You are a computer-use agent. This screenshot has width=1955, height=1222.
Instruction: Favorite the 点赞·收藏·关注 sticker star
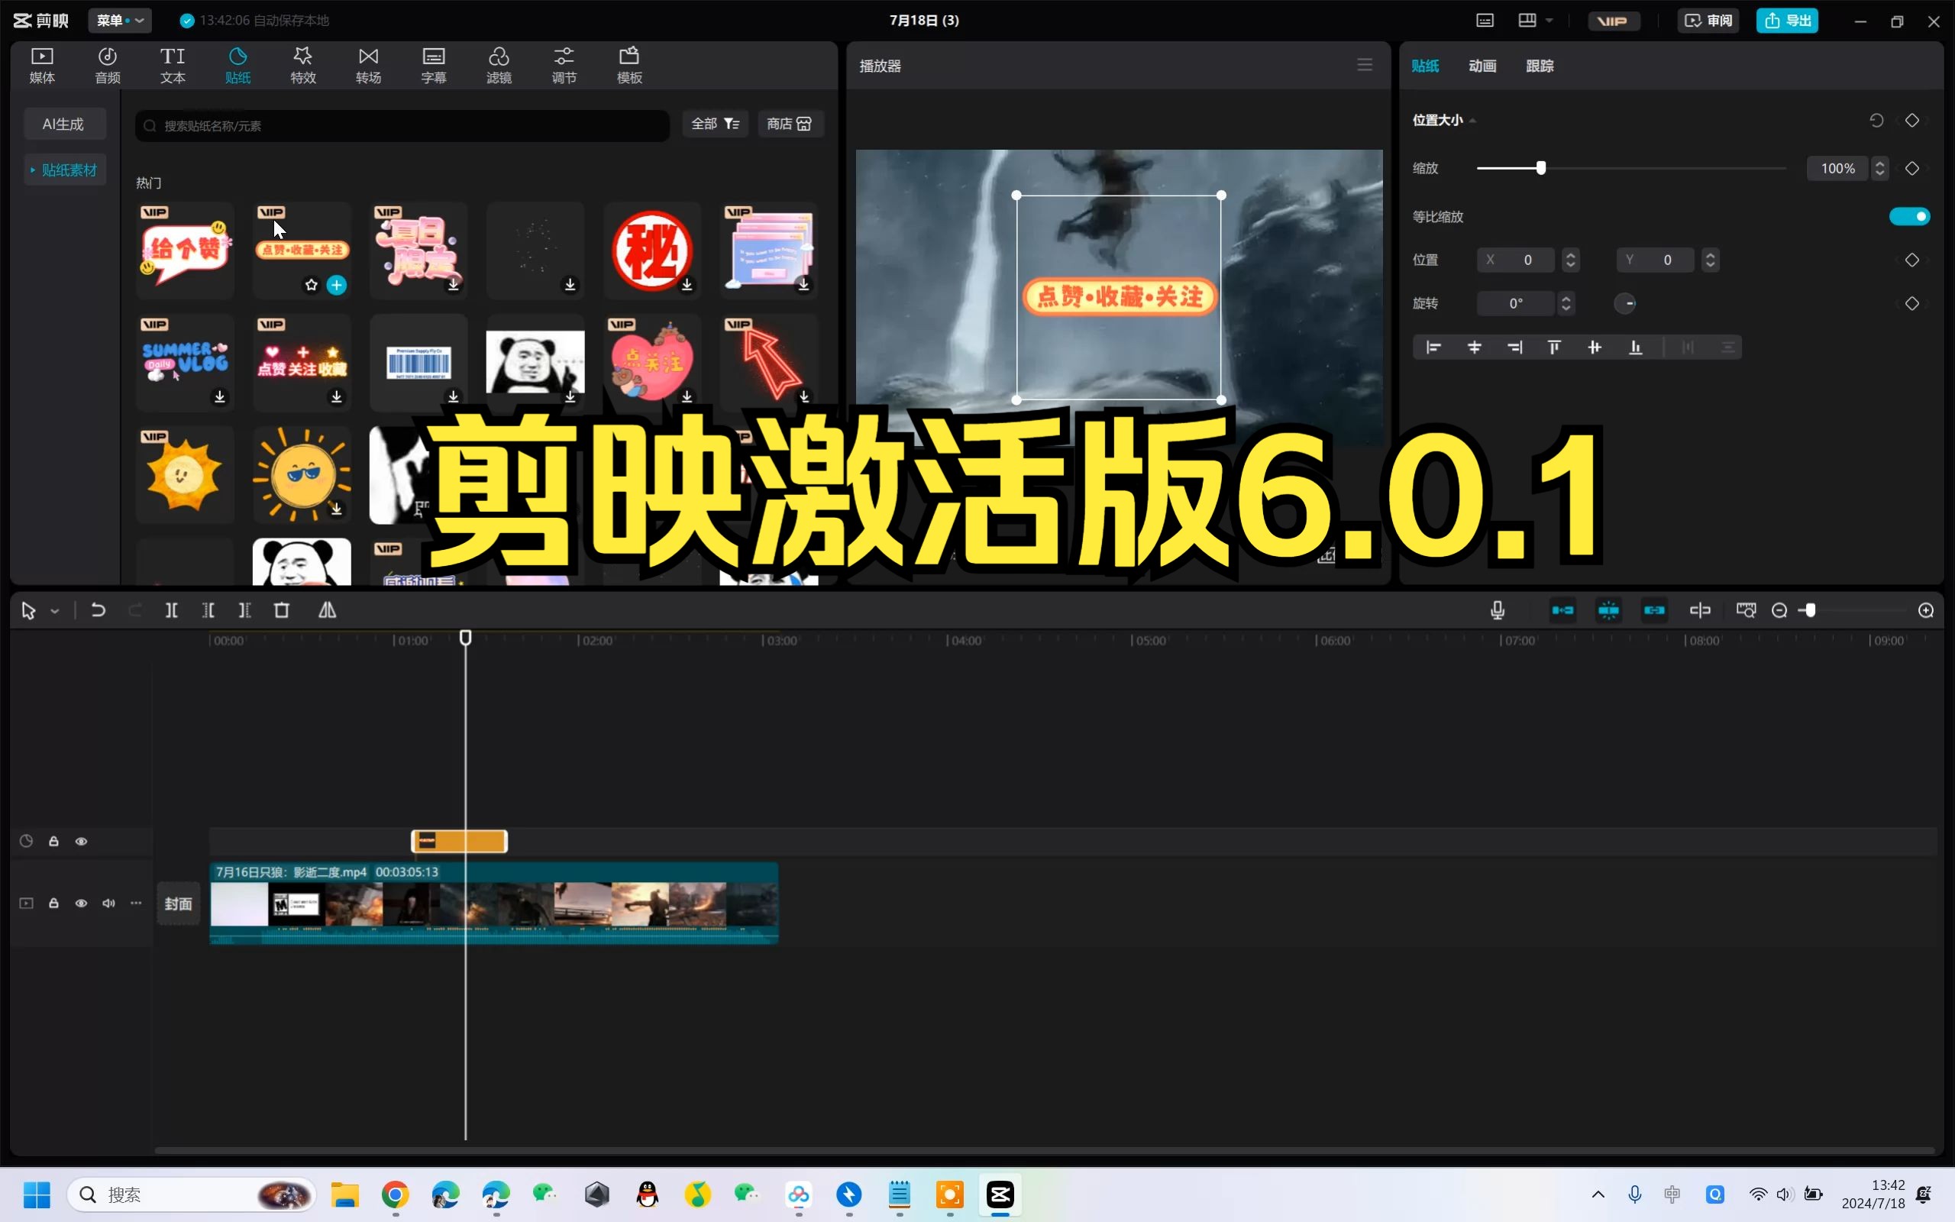(311, 284)
